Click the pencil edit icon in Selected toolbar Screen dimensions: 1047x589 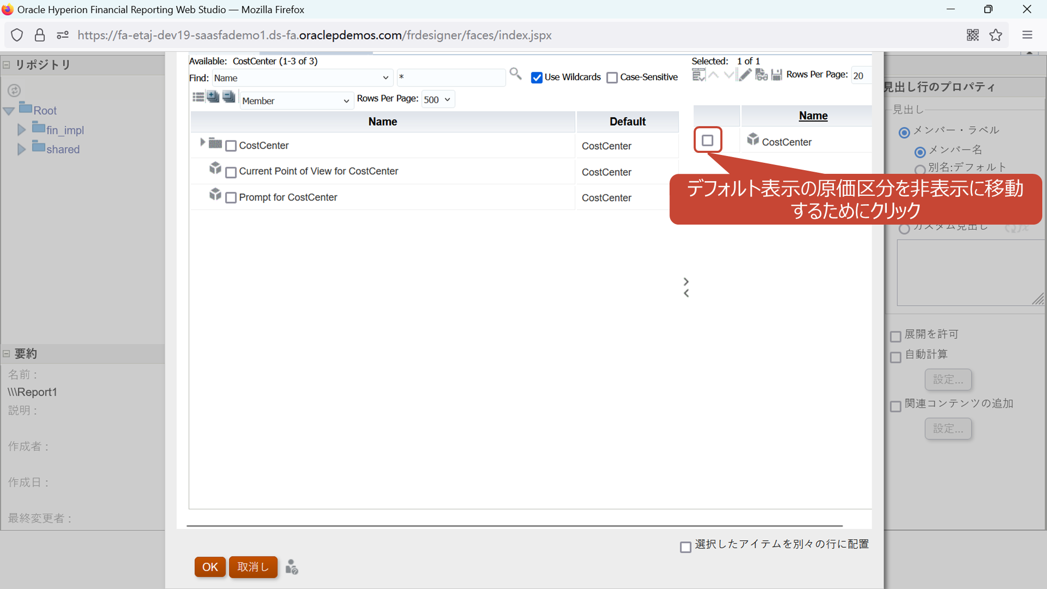(x=745, y=75)
